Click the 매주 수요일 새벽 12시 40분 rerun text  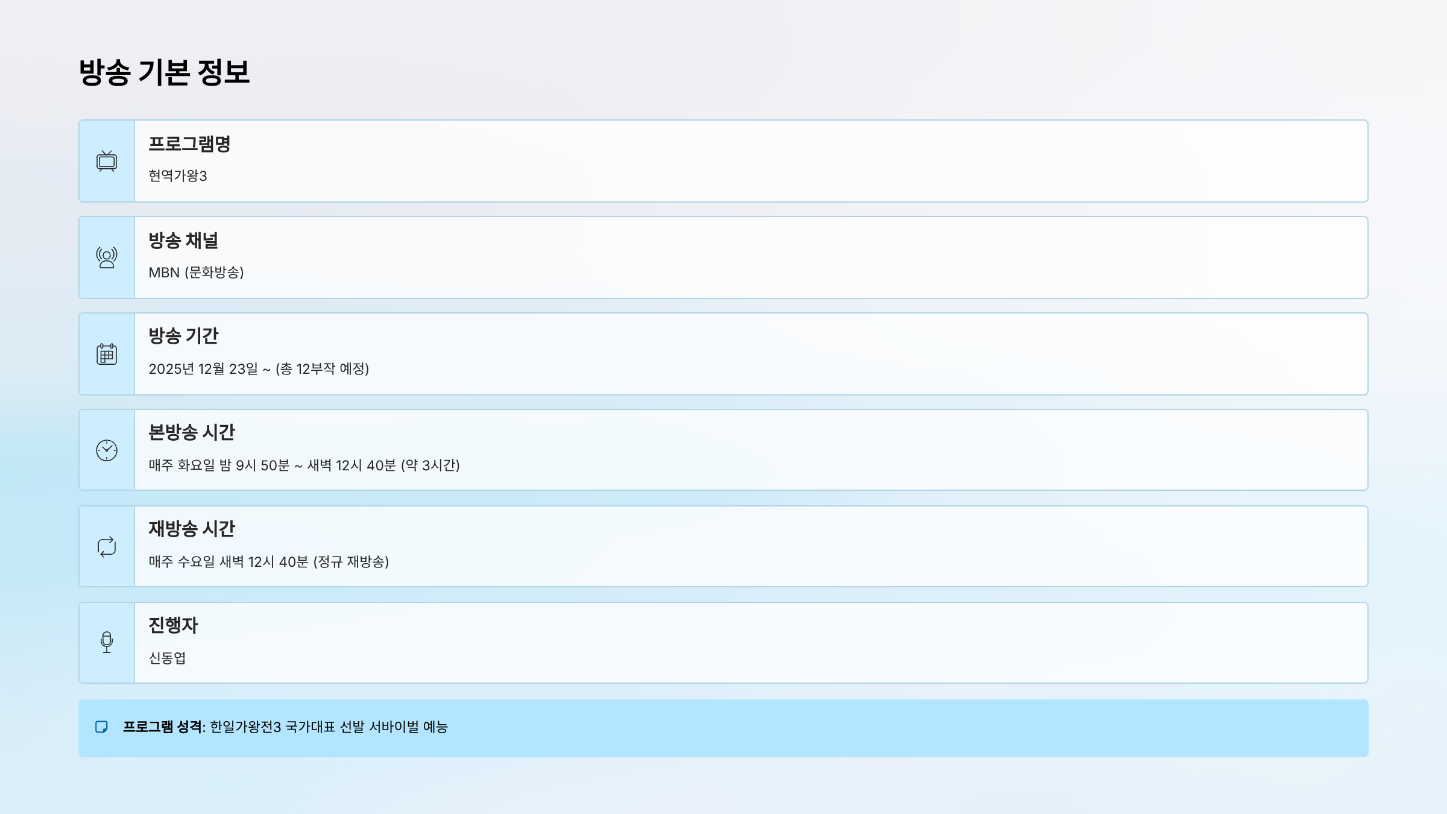pos(229,562)
